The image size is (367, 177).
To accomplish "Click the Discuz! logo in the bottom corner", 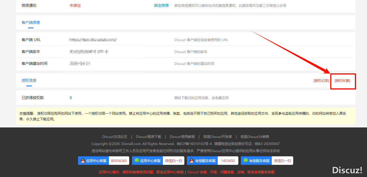I will [x=347, y=170].
